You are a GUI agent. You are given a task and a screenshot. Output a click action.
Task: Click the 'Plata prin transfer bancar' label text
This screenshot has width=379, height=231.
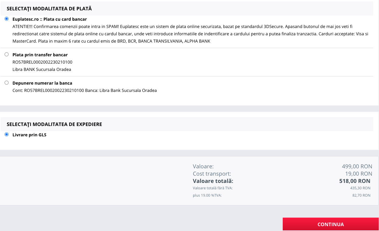point(40,55)
